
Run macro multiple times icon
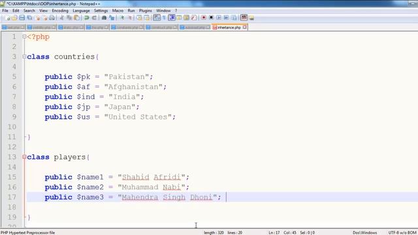(x=226, y=18)
